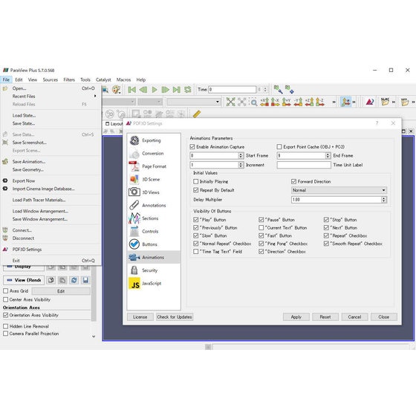Choose Load State... from File menu

coord(51,115)
